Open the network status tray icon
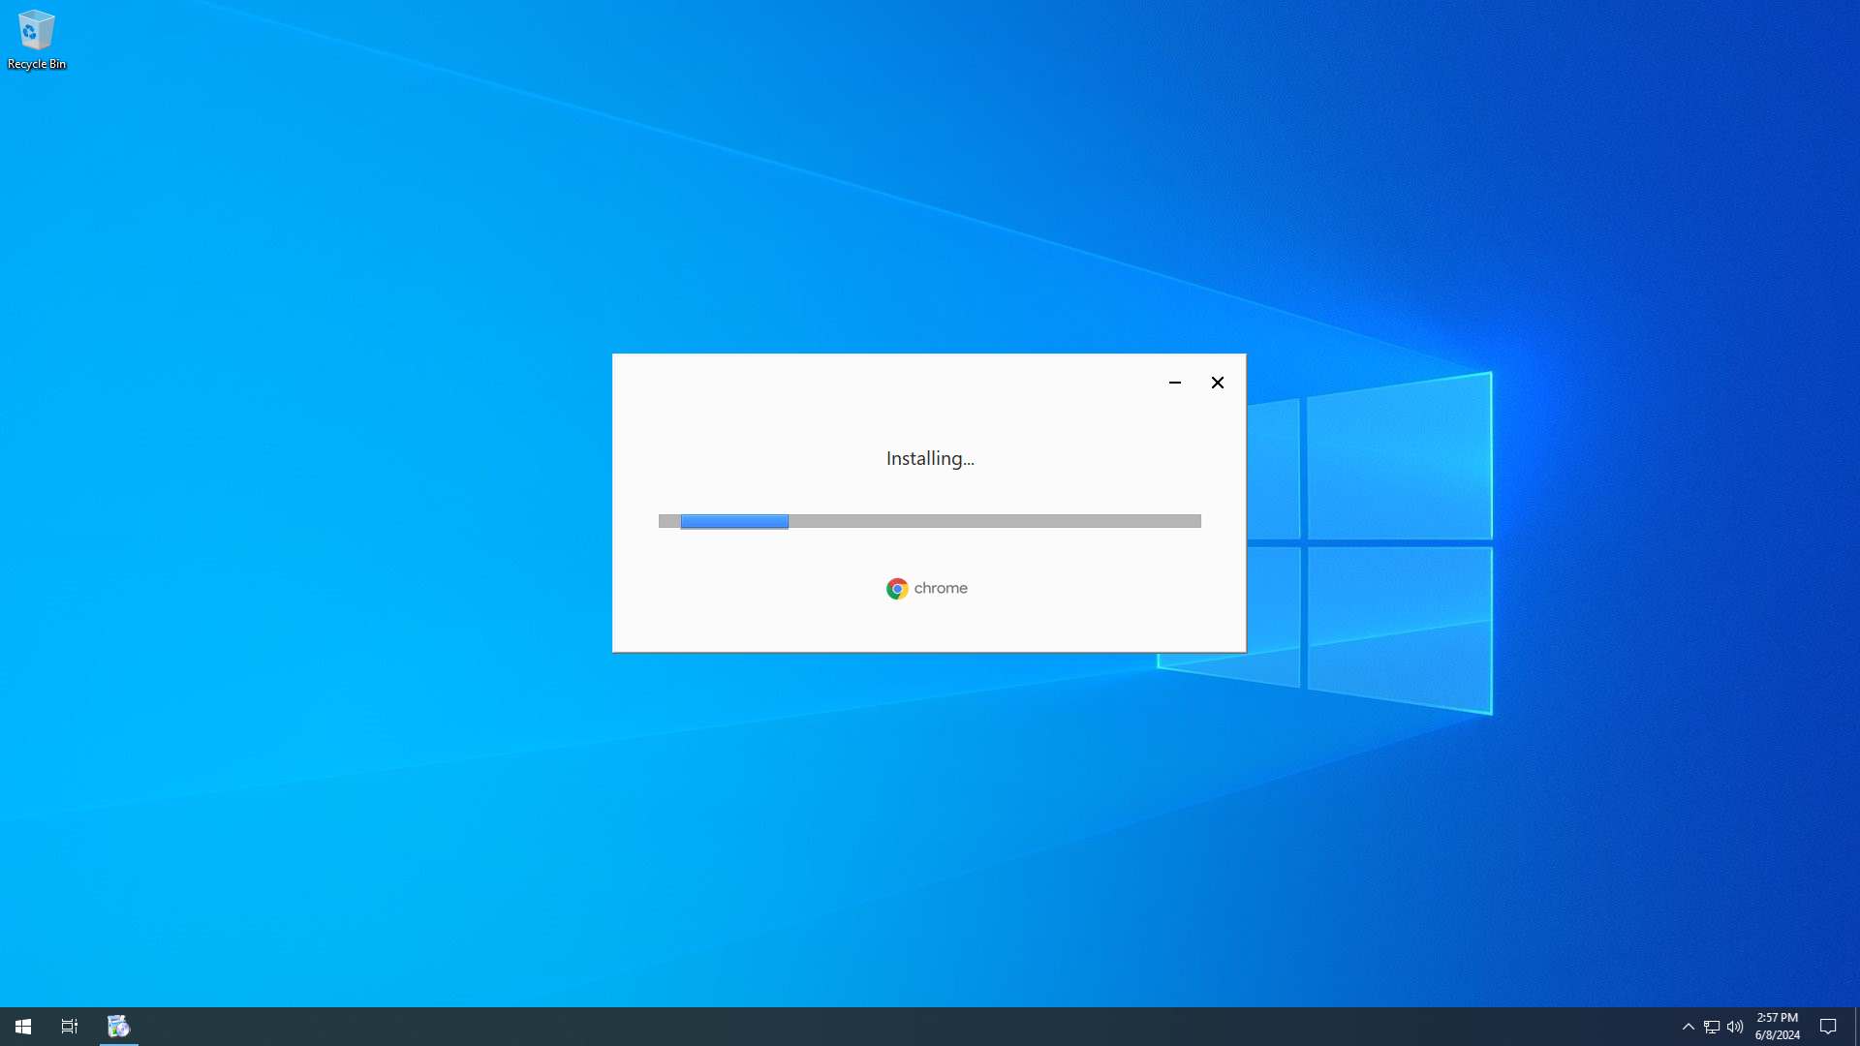 (x=1712, y=1027)
